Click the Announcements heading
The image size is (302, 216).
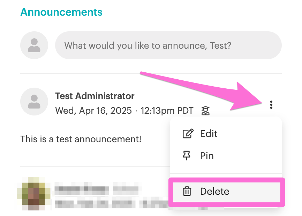pyautogui.click(x=61, y=12)
